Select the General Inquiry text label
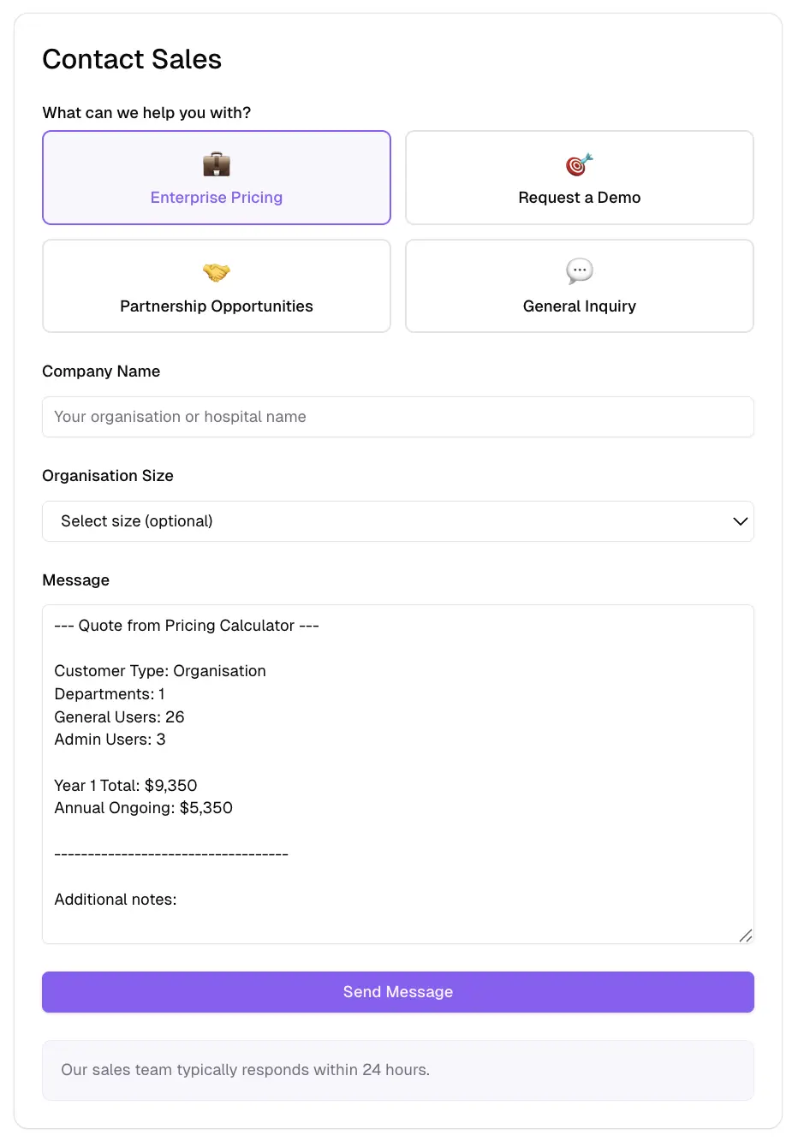This screenshot has width=798, height=1147. 579,306
